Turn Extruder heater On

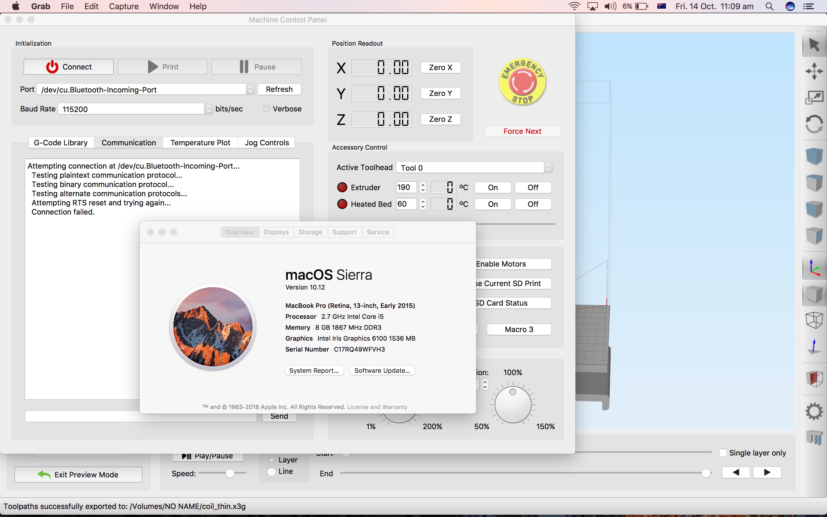(x=493, y=187)
